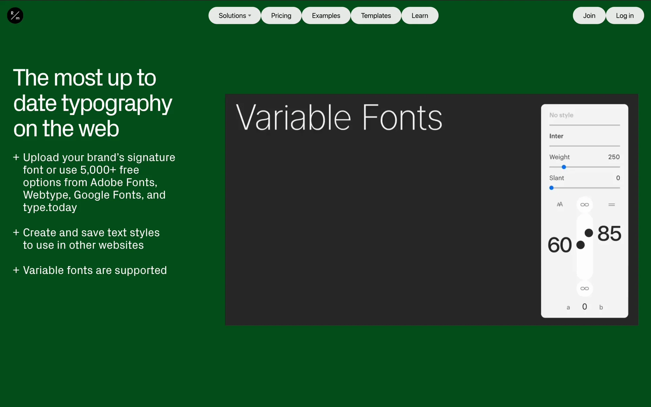Open the Inter font family selector
This screenshot has height=407, width=651.
(556, 136)
